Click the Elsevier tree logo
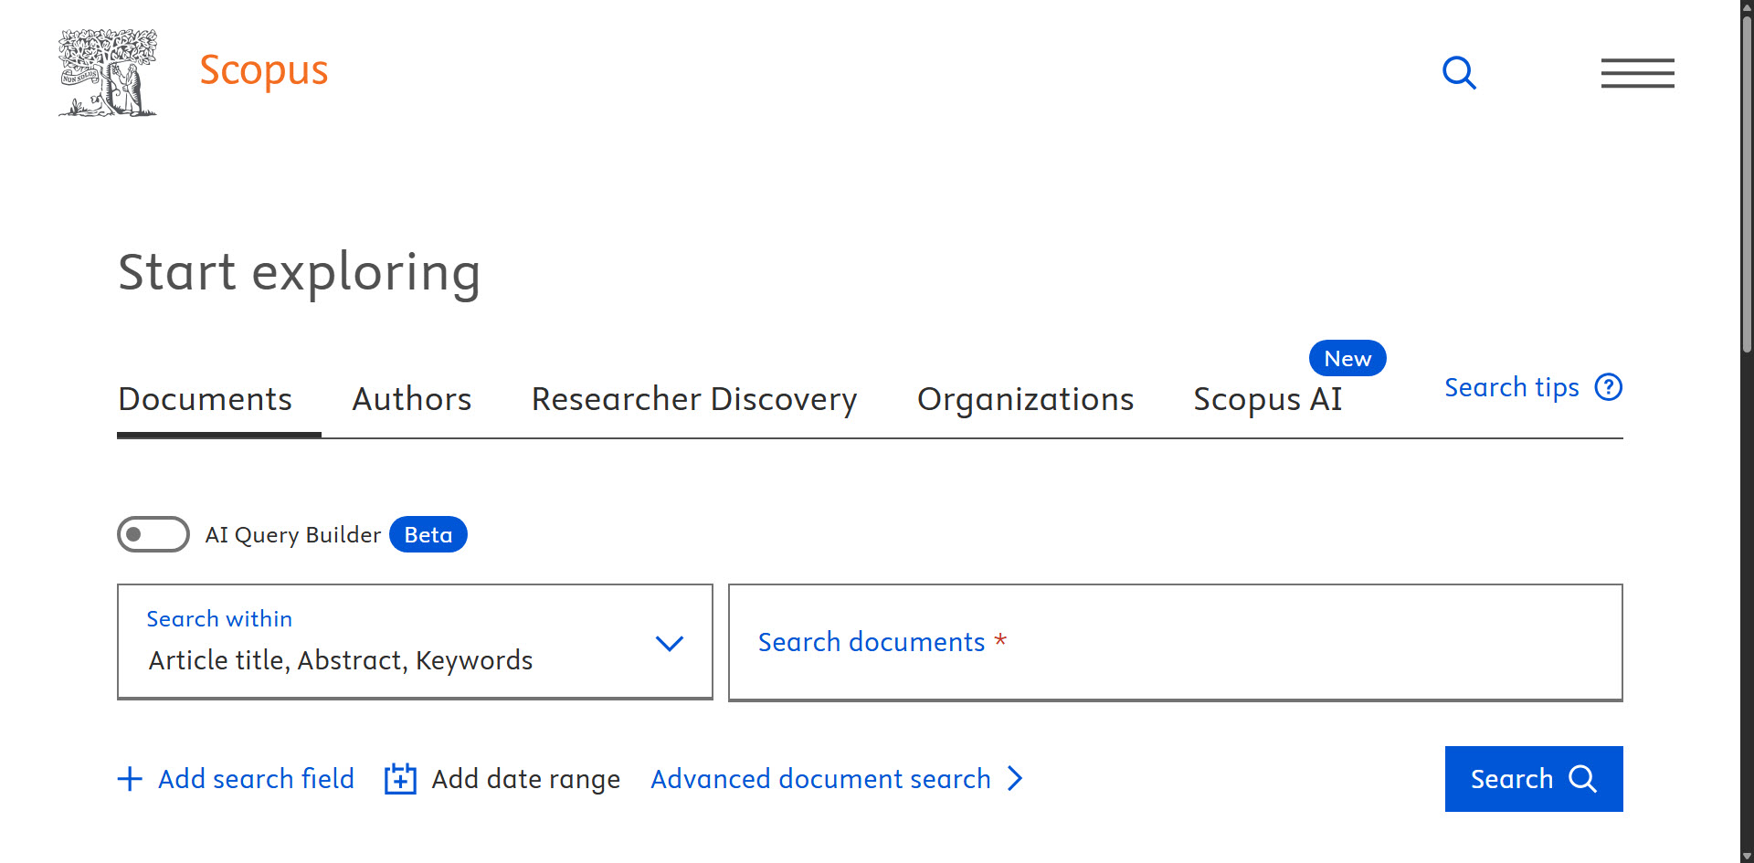Viewport: 1754px width, 863px height. tap(108, 73)
